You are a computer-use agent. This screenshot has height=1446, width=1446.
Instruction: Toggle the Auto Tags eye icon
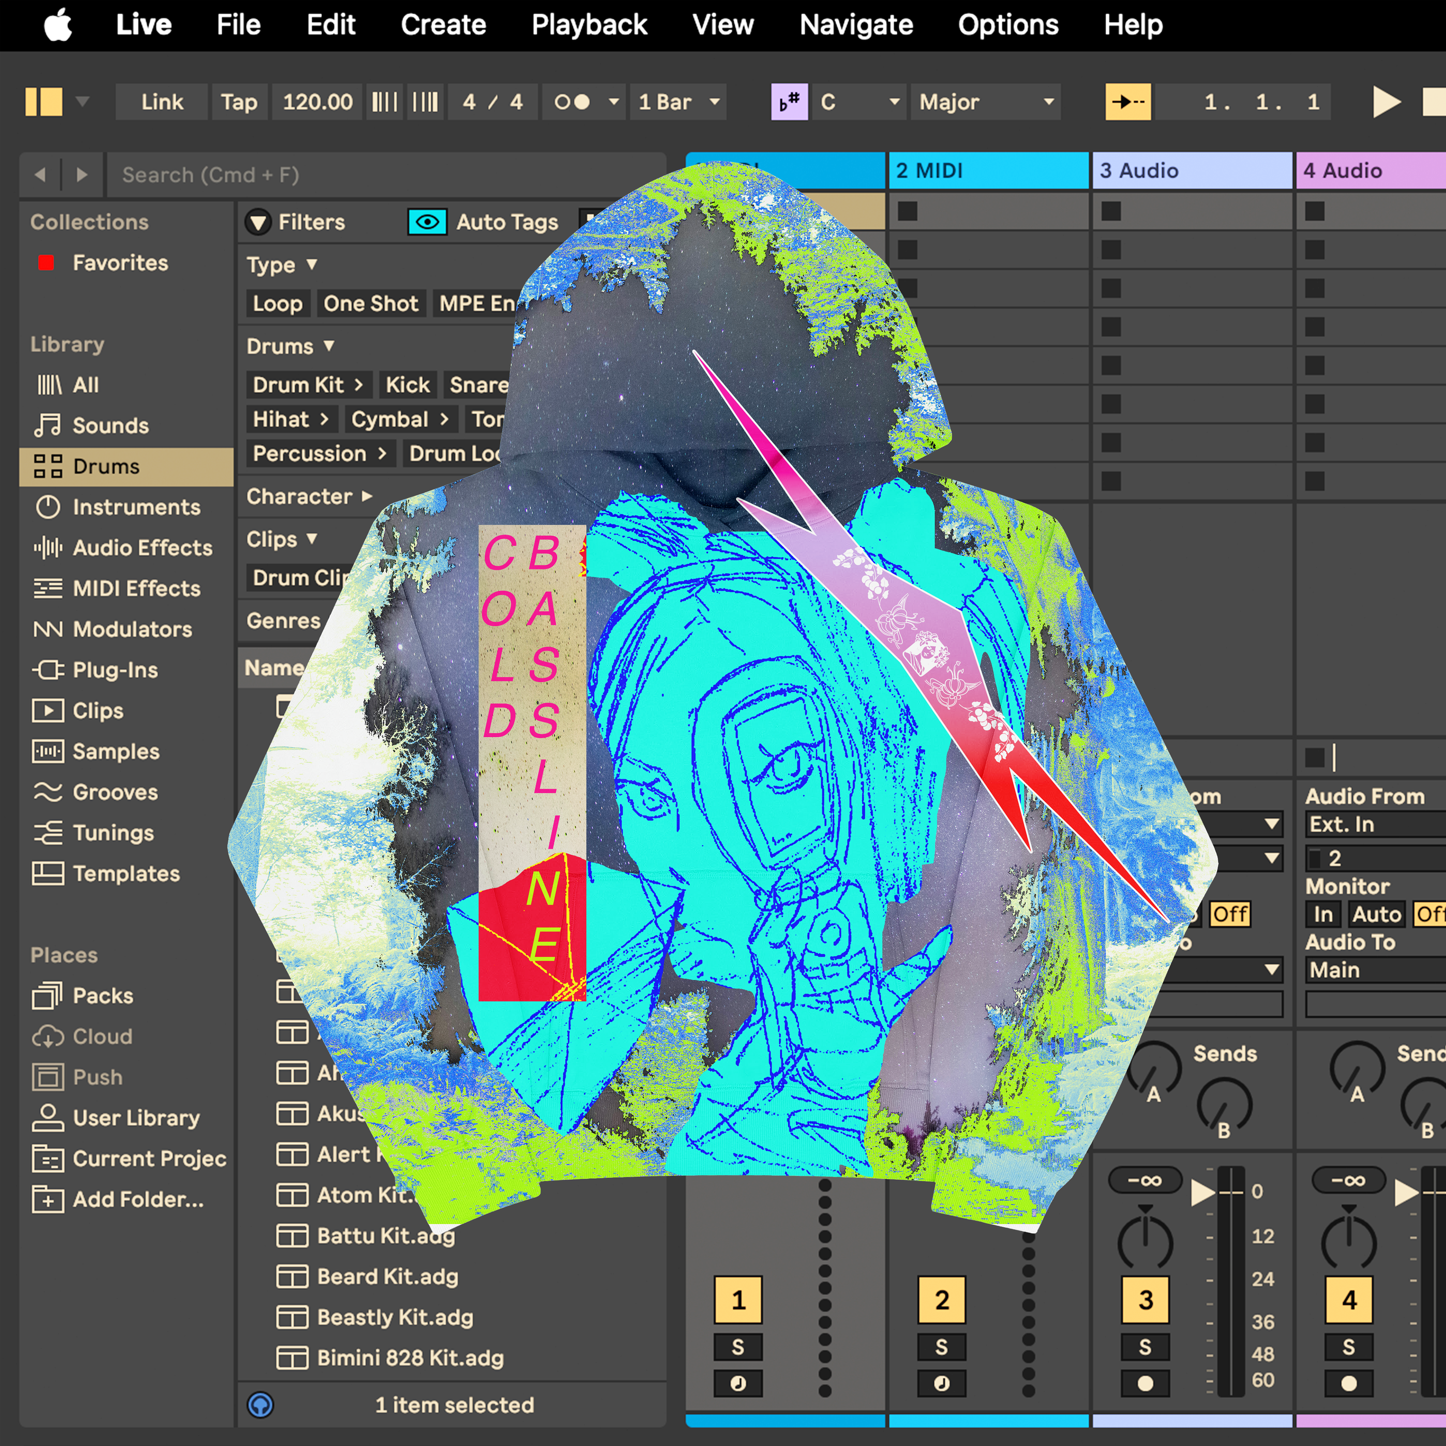pyautogui.click(x=427, y=222)
